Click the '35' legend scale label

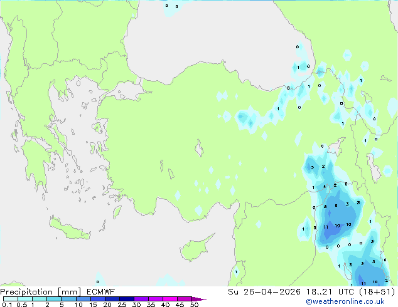pos(151,304)
